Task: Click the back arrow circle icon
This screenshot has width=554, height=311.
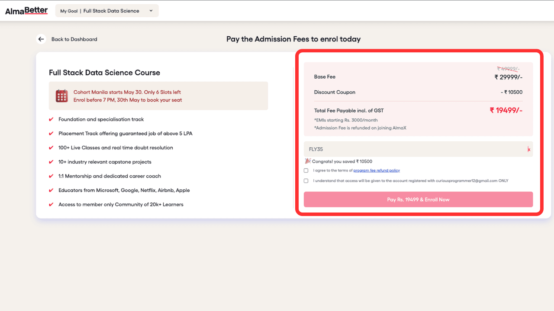Action: [41, 39]
